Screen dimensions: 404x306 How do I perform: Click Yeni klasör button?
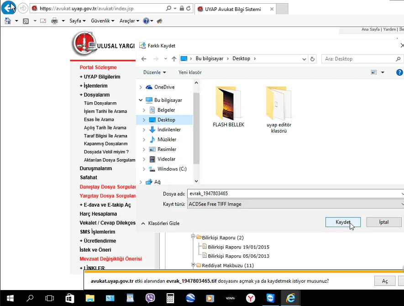pyautogui.click(x=190, y=73)
